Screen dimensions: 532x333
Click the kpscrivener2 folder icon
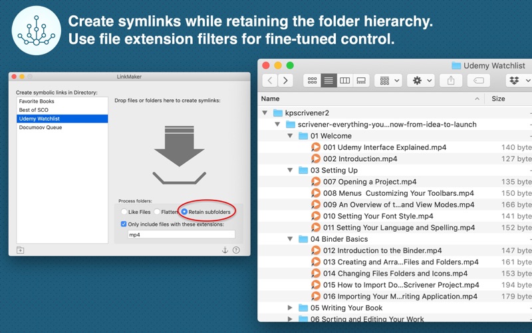(x=278, y=113)
